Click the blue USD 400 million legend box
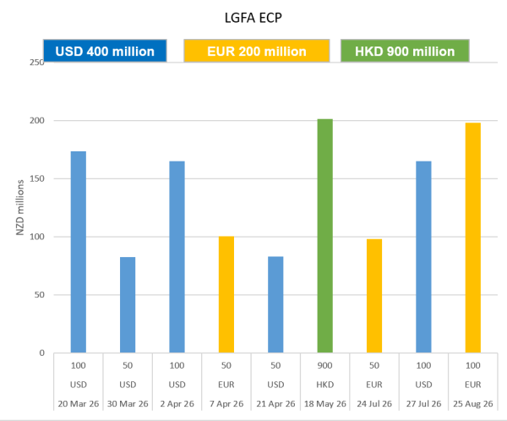Screen dimensions: 507x421 click(x=104, y=51)
